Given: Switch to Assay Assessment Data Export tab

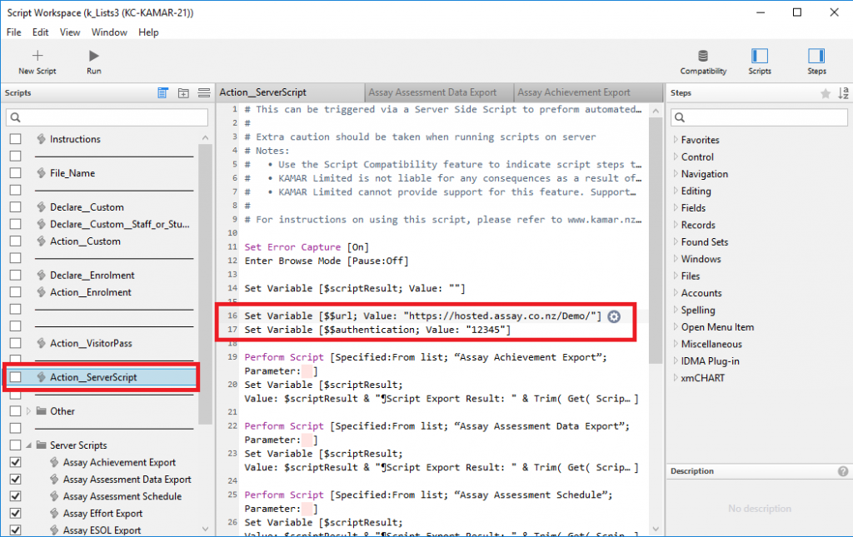Looking at the screenshot, I should coord(432,92).
